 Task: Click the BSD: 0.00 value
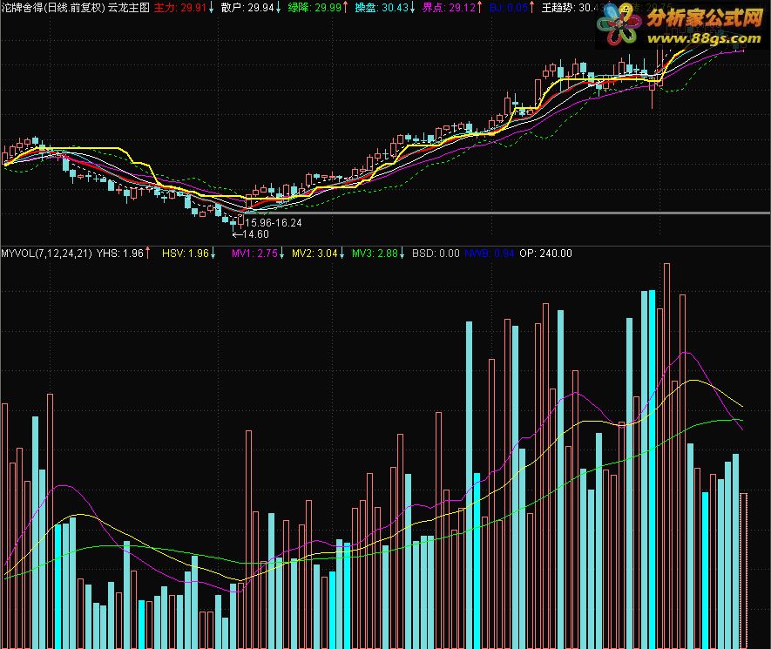tap(436, 254)
